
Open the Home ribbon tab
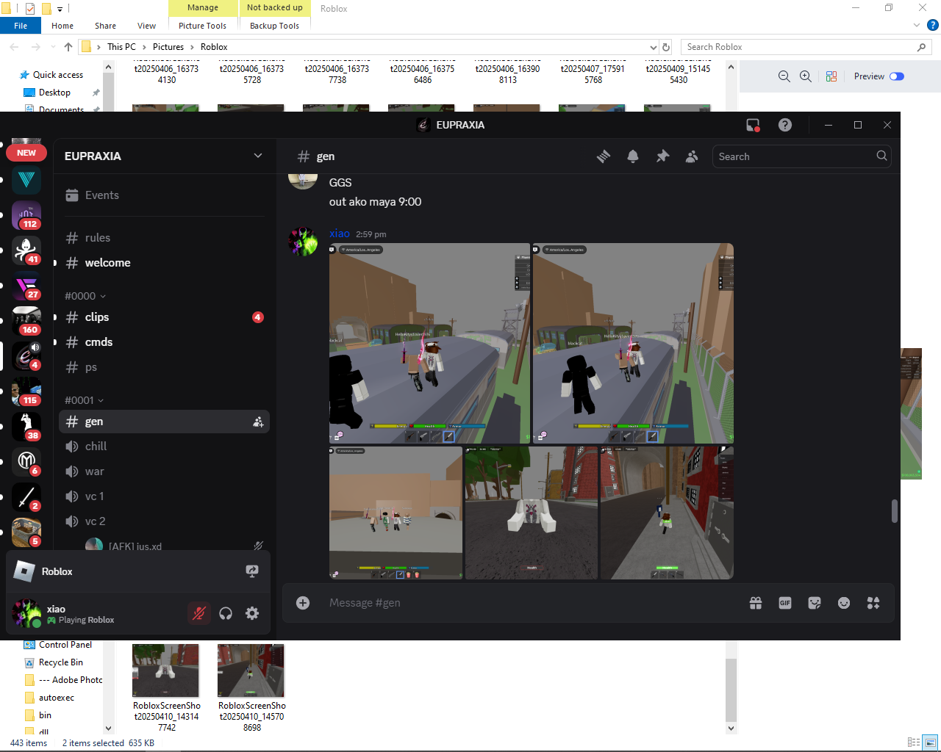pyautogui.click(x=62, y=26)
